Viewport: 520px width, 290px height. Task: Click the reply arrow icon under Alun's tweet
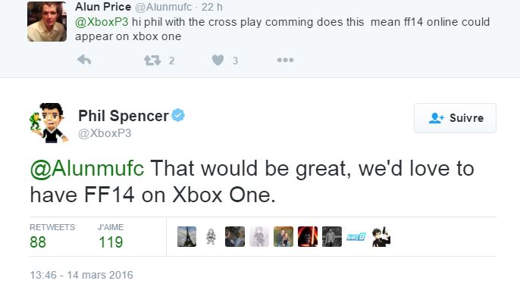point(84,60)
